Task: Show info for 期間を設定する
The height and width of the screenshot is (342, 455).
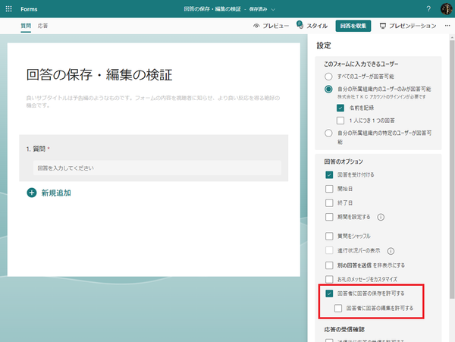Action: (381, 217)
